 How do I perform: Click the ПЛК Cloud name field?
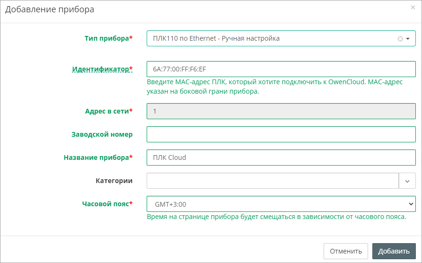pyautogui.click(x=281, y=158)
